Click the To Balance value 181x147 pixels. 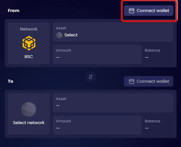[147, 128]
